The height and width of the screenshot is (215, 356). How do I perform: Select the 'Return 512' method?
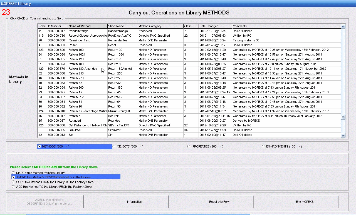[76, 97]
